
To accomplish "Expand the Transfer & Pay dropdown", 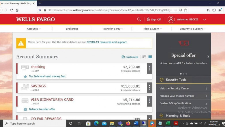I will click(113, 29).
